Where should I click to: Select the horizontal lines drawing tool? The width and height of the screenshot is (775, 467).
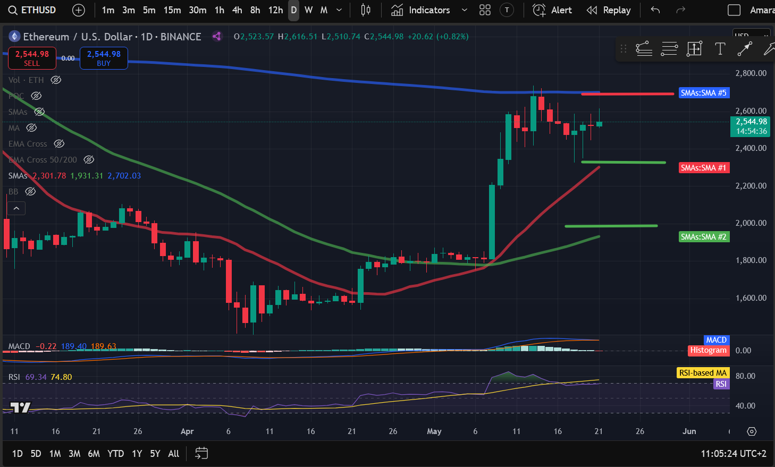pyautogui.click(x=669, y=49)
